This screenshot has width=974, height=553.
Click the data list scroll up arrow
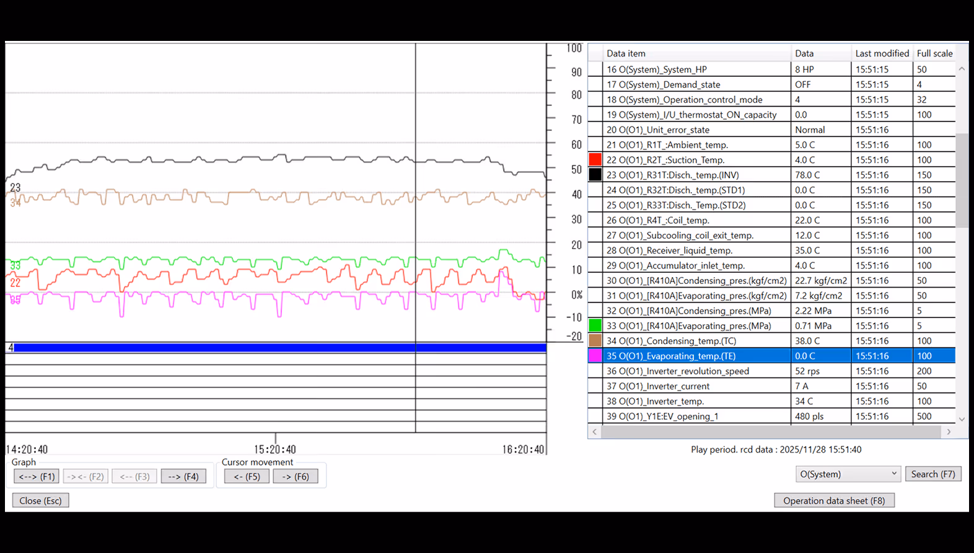click(x=962, y=69)
